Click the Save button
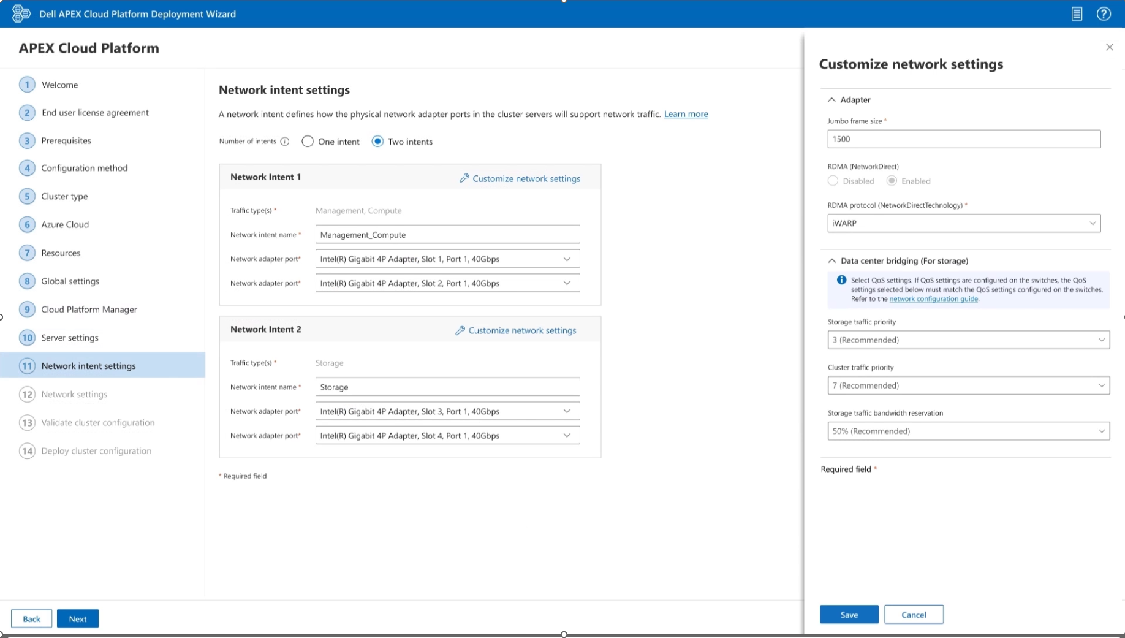The width and height of the screenshot is (1125, 638). tap(849, 615)
